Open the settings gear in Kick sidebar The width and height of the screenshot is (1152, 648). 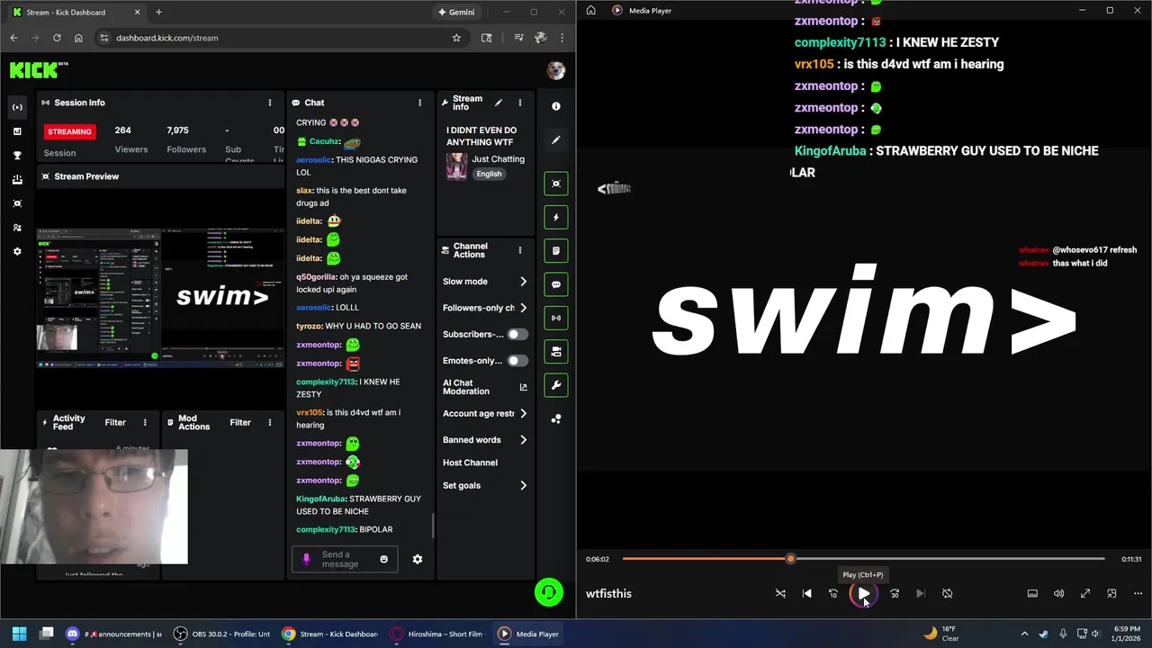coord(17,252)
